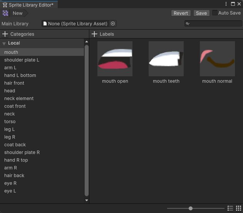The image size is (243, 213).
Task: Click the New breadcrumb item
Action: [x=18, y=13]
